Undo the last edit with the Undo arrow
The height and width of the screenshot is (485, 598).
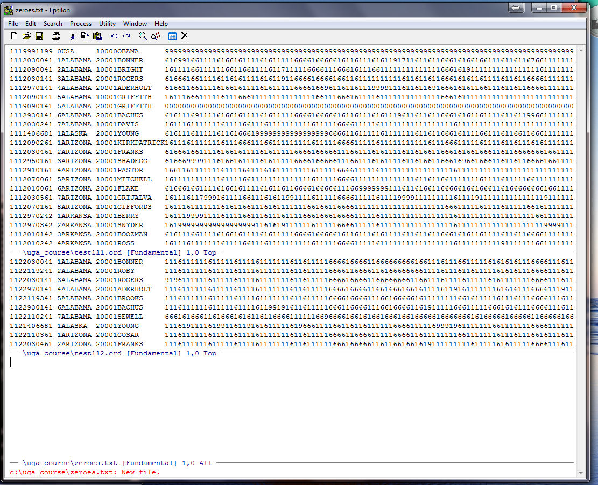(114, 36)
